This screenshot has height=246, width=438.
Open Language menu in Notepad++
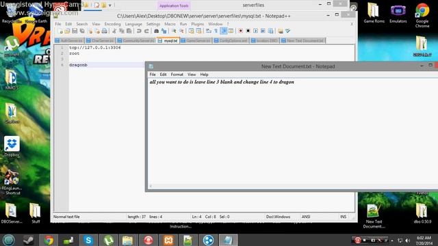click(x=133, y=24)
